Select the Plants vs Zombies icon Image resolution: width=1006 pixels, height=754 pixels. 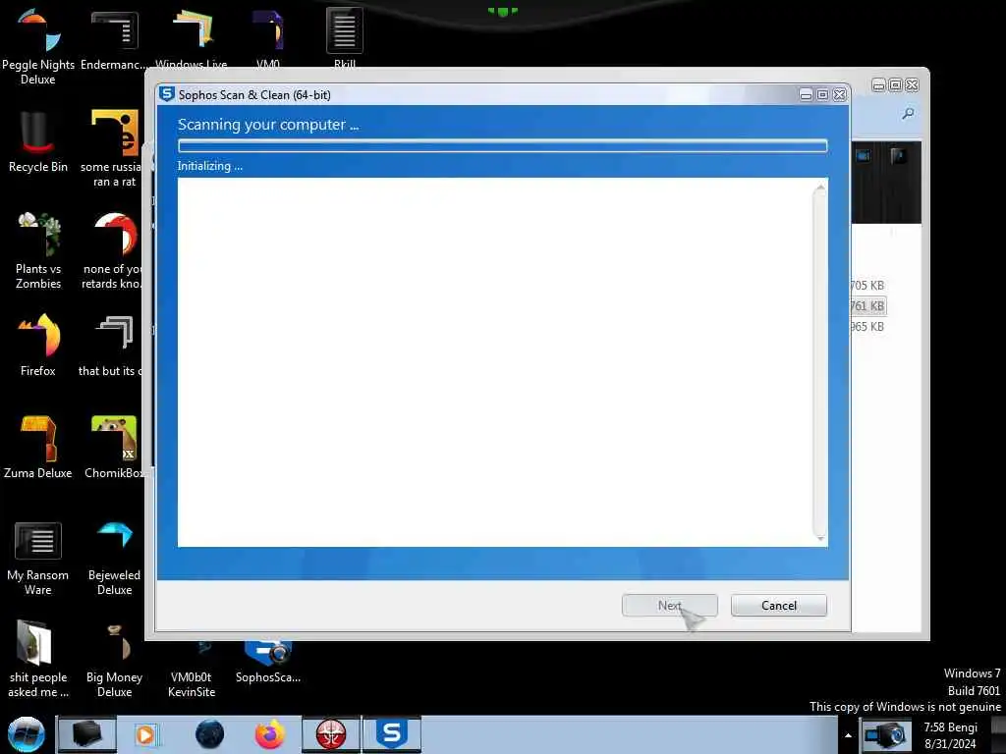tap(38, 251)
